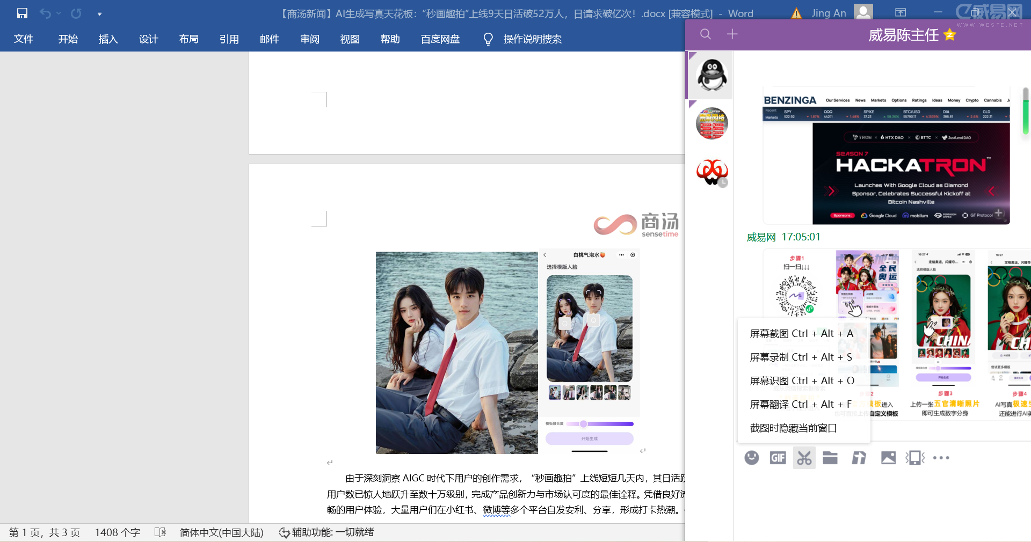Toggle 截图时隐藏当前窗口 option
This screenshot has height=542, width=1031.
click(x=793, y=428)
